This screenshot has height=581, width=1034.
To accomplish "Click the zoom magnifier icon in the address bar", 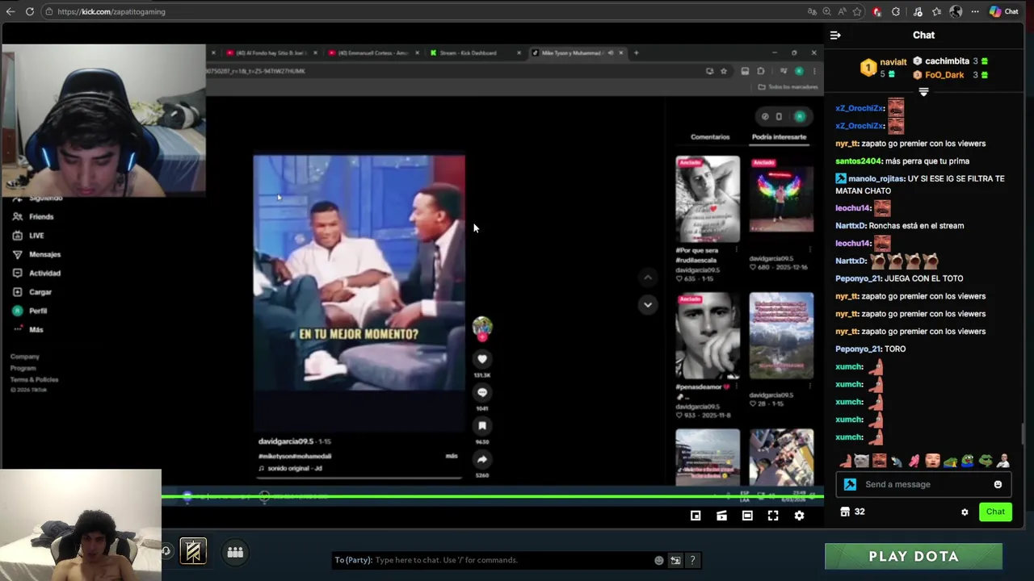I will [x=826, y=11].
